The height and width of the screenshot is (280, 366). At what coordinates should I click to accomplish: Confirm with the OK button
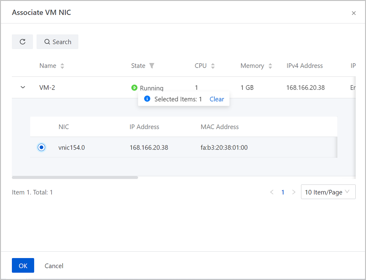click(23, 265)
